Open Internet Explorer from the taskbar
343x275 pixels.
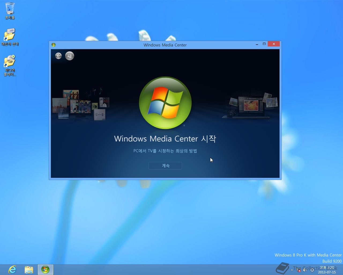pos(12,269)
